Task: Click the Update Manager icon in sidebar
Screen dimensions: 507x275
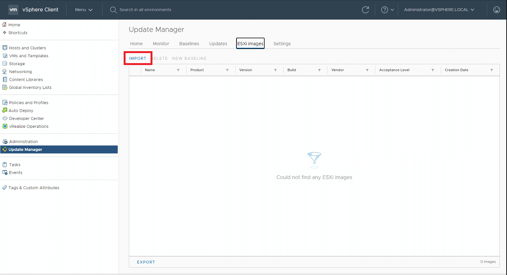Action: pyautogui.click(x=4, y=149)
